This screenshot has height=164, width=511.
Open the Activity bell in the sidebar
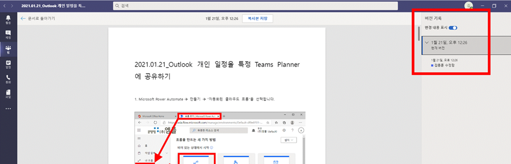click(x=8, y=19)
